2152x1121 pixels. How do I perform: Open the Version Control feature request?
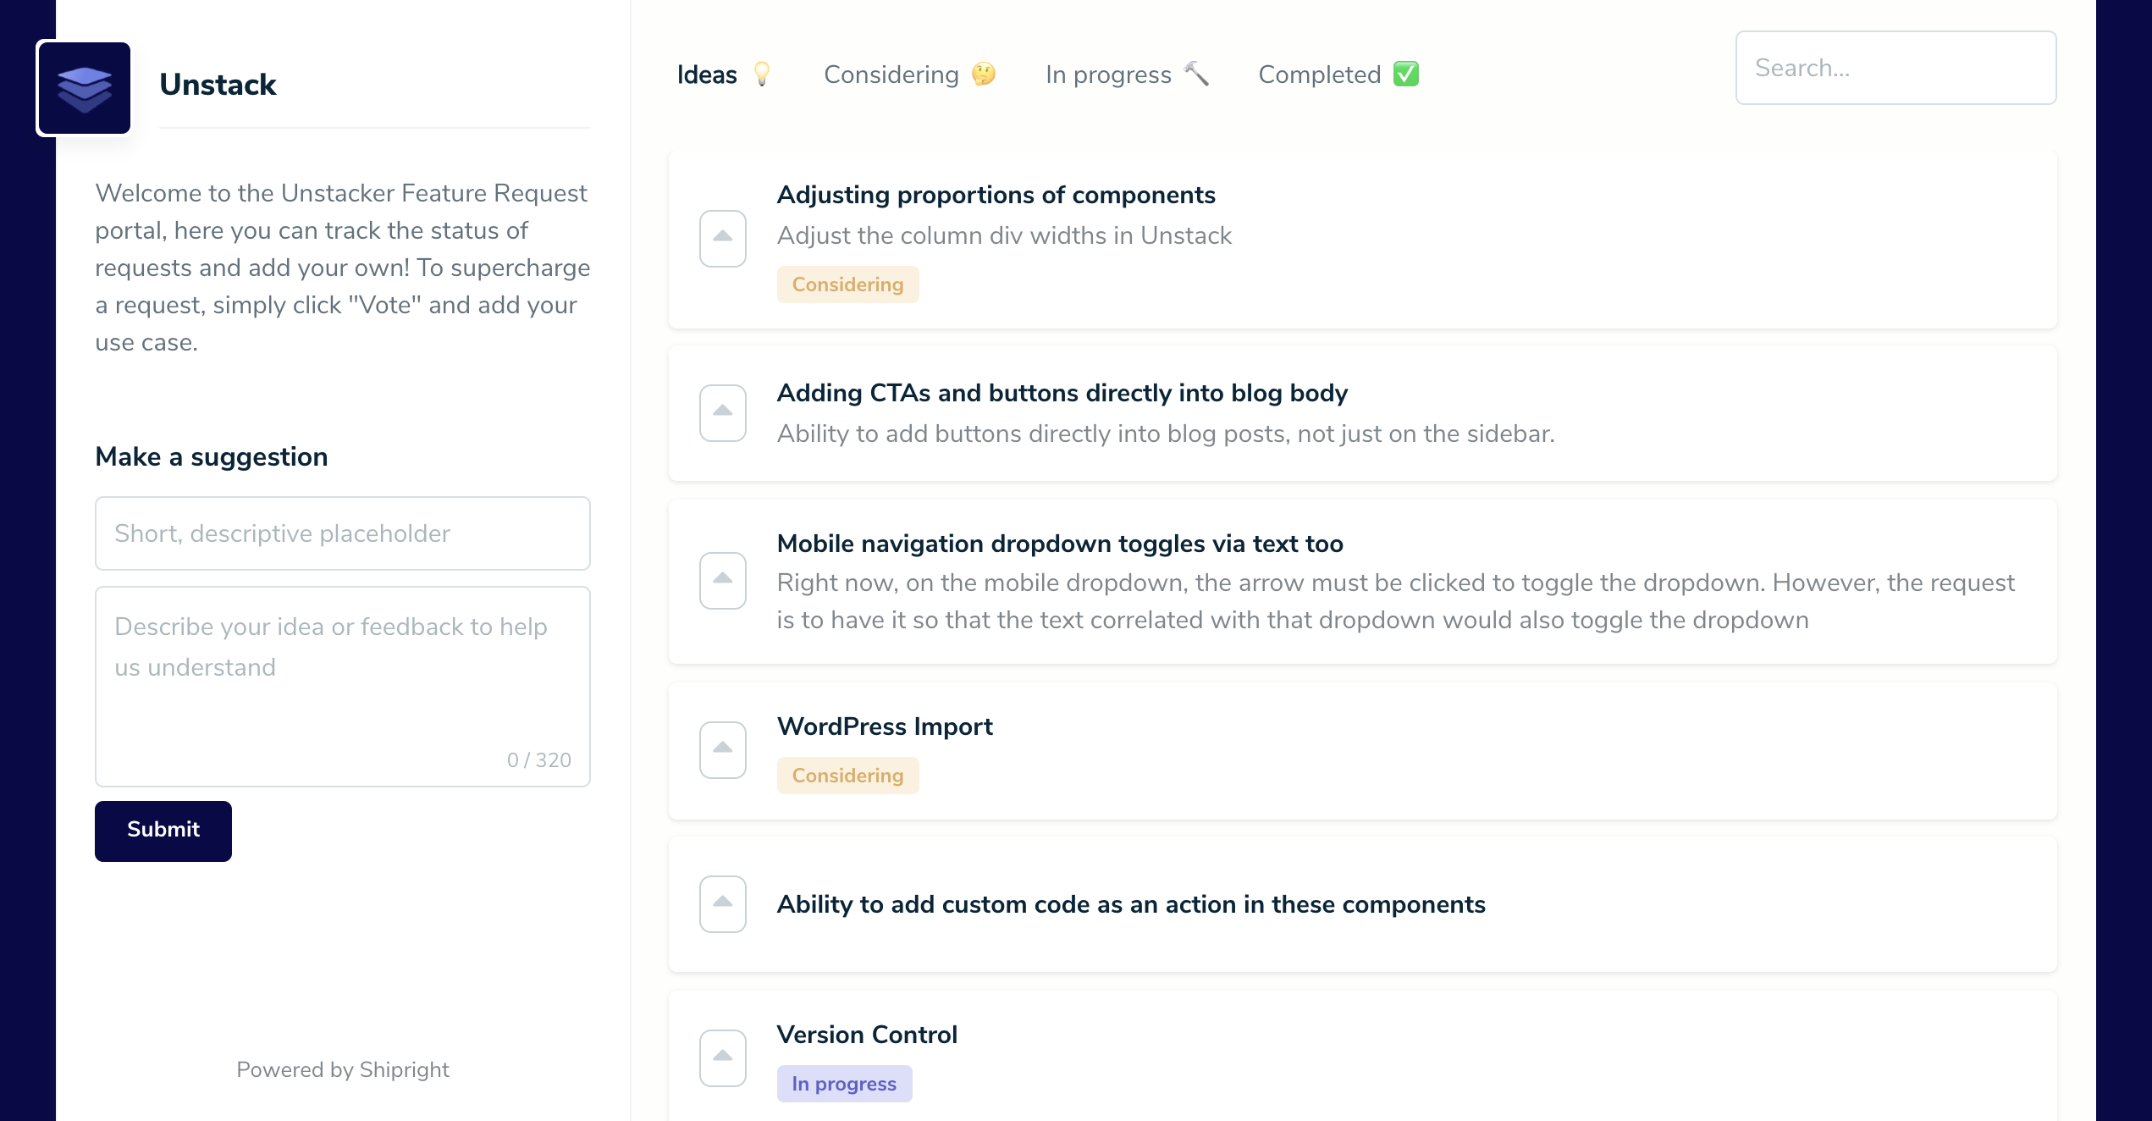[867, 1034]
